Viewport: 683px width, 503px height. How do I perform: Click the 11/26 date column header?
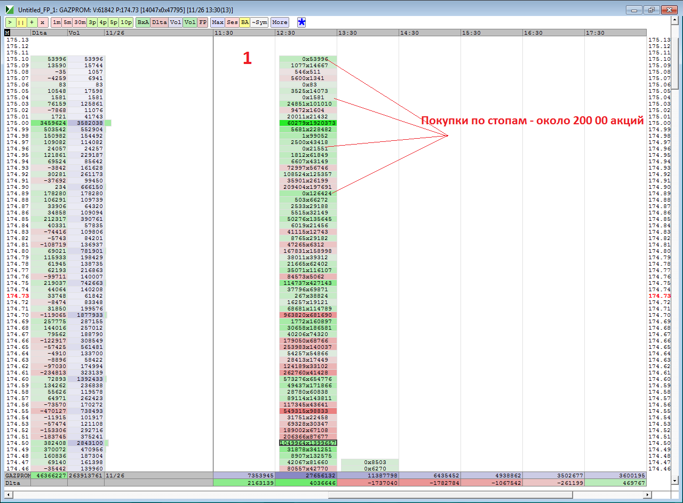point(158,33)
